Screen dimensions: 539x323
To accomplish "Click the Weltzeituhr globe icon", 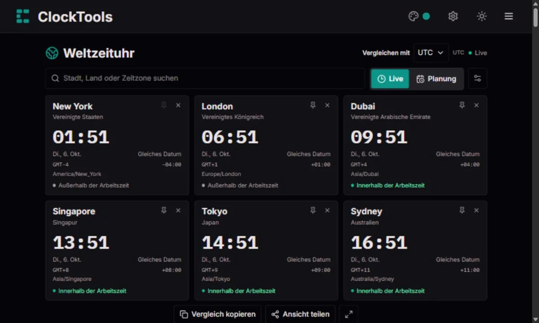I will pos(52,53).
